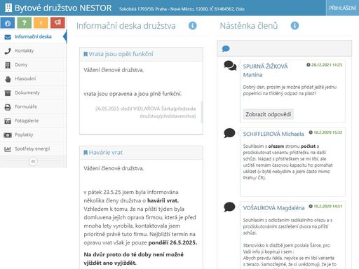Viewport: 359px width, 269px height.
Task: Click clock icon by 10.2.2020 14:51 timestamp
Action: (311, 206)
